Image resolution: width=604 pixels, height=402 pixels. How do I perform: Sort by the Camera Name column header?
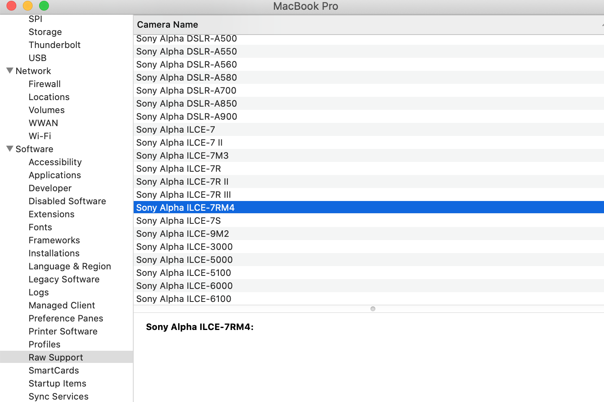point(369,25)
